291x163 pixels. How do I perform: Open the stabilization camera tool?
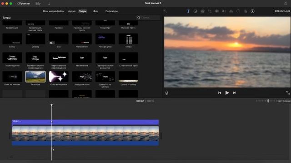217,11
